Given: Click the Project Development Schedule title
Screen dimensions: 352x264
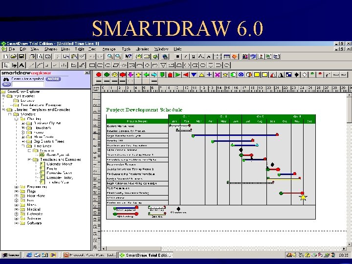Looking at the screenshot, I should tap(144, 110).
